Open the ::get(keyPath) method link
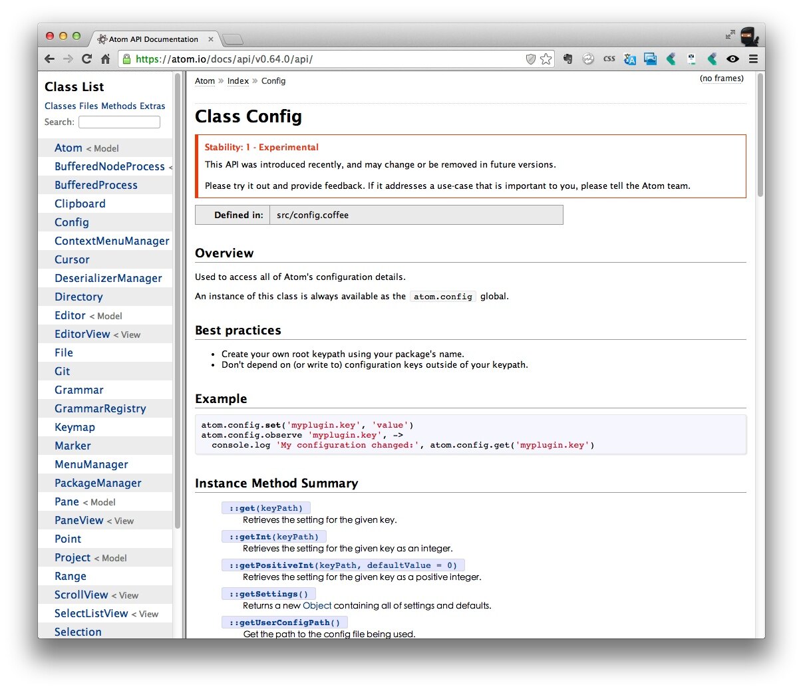Viewport: 803px width, 691px height. (266, 508)
